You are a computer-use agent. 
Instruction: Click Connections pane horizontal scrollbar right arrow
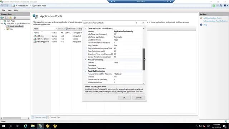point(29,118)
